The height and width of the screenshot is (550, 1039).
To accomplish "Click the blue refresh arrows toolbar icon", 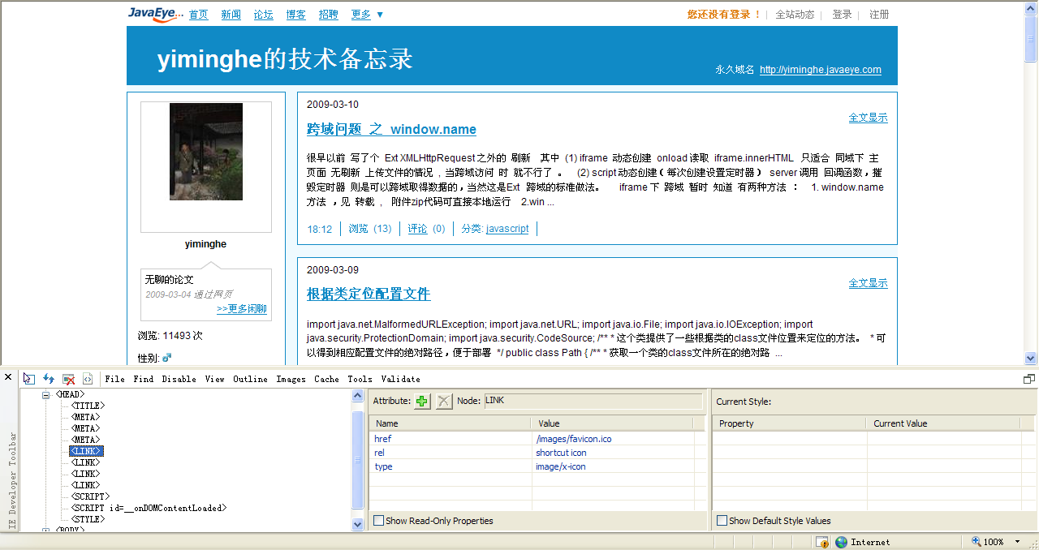I will [49, 379].
